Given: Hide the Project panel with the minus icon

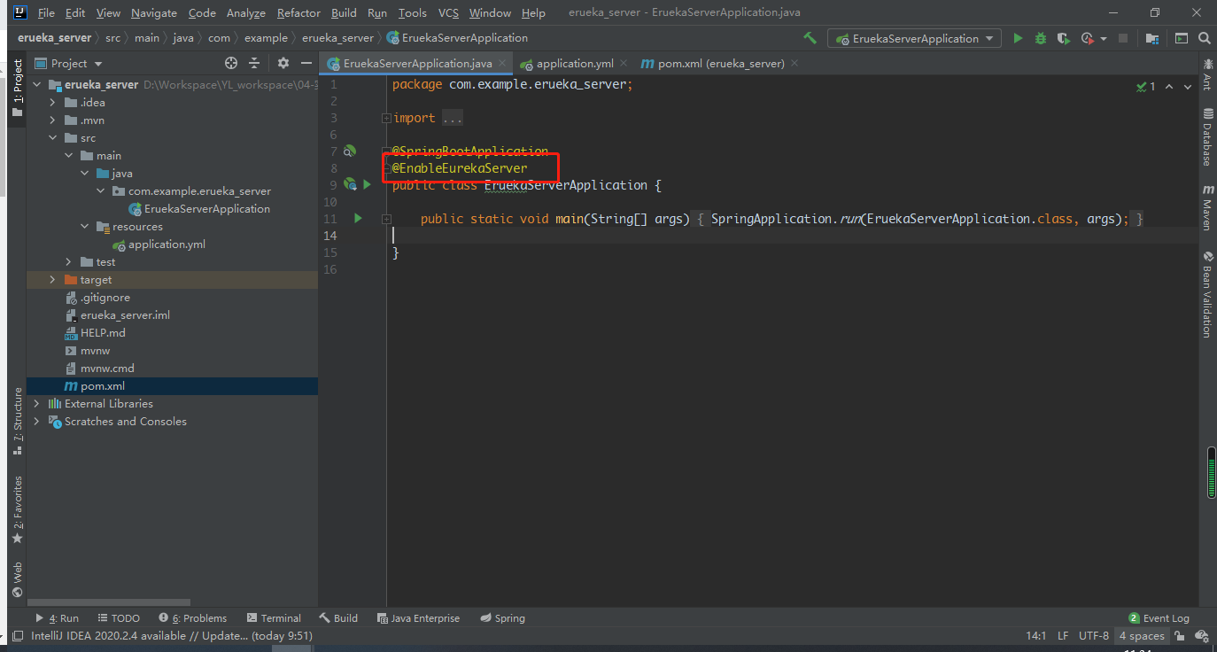Looking at the screenshot, I should coord(306,63).
